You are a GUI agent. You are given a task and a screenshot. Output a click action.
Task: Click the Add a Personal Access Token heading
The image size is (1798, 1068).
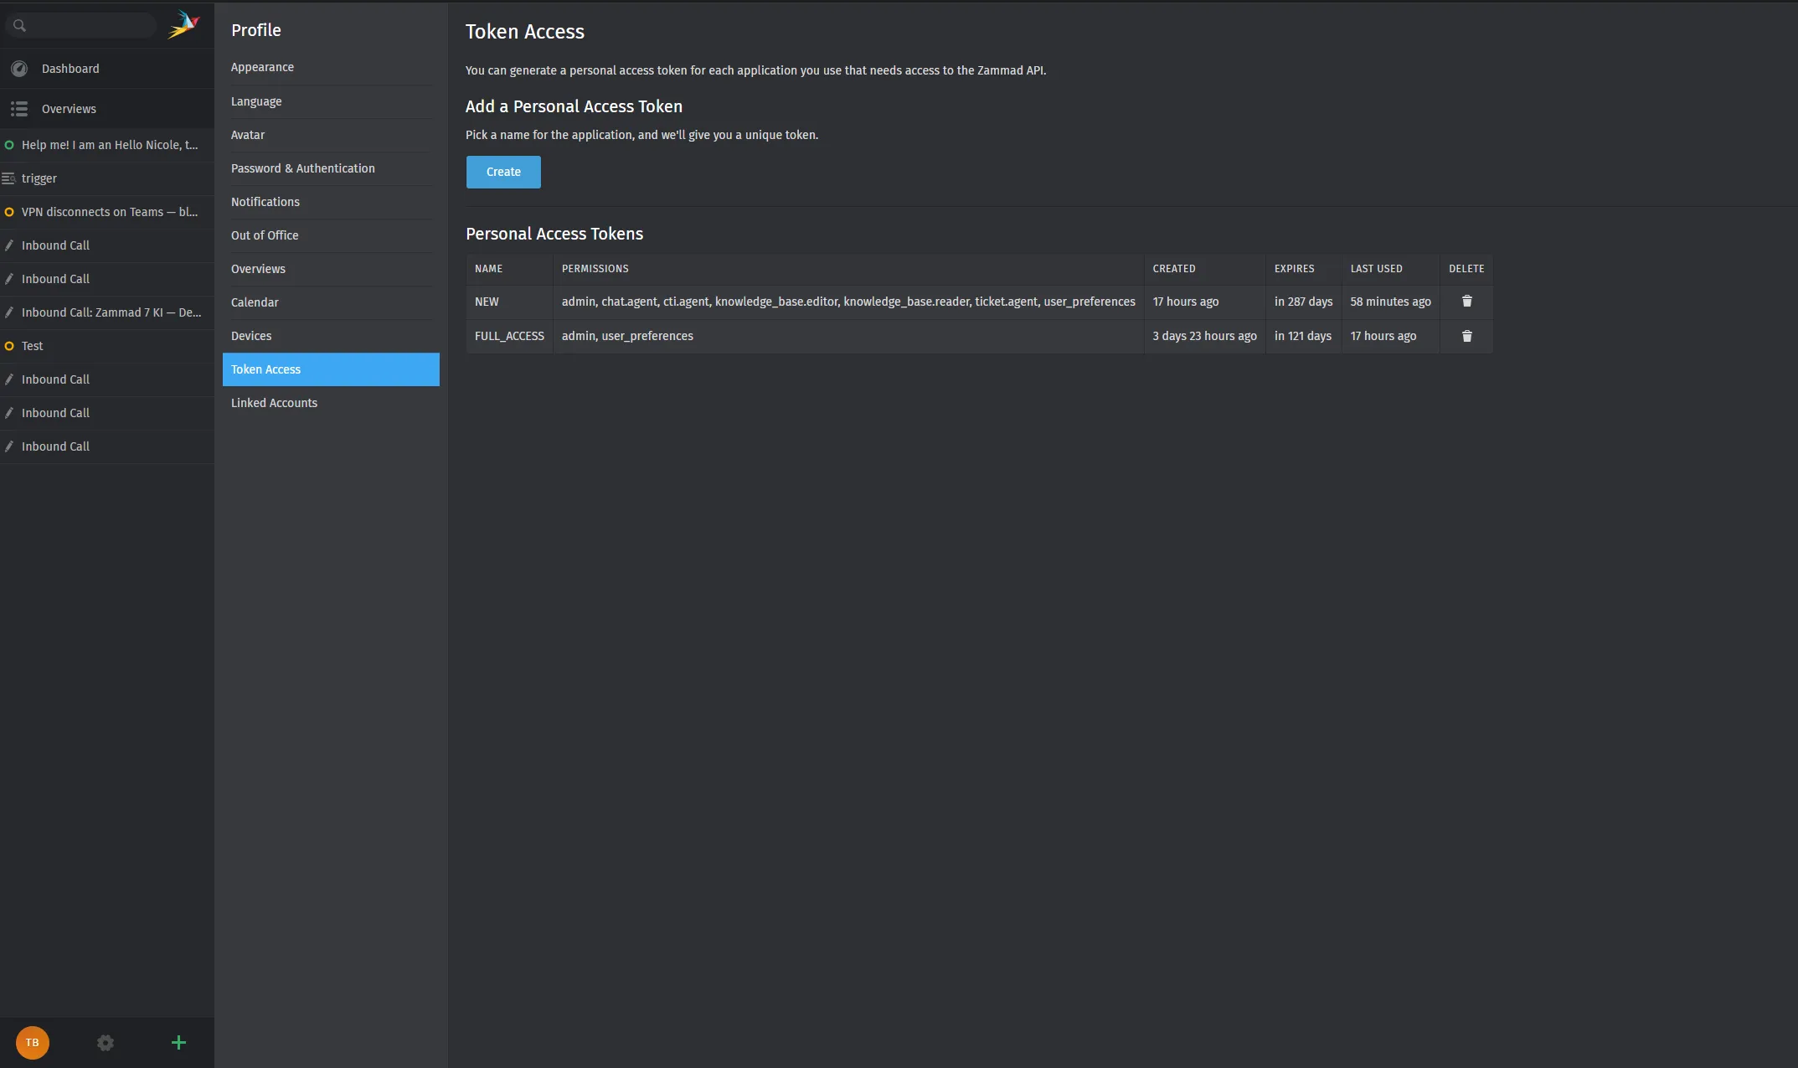pos(574,106)
